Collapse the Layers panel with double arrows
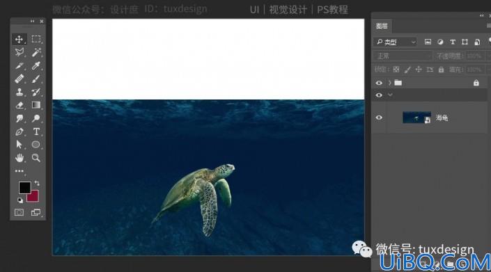 (x=482, y=15)
